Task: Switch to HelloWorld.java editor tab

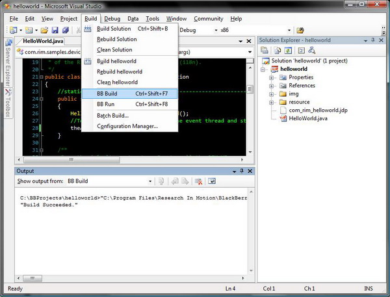Action: [43, 41]
